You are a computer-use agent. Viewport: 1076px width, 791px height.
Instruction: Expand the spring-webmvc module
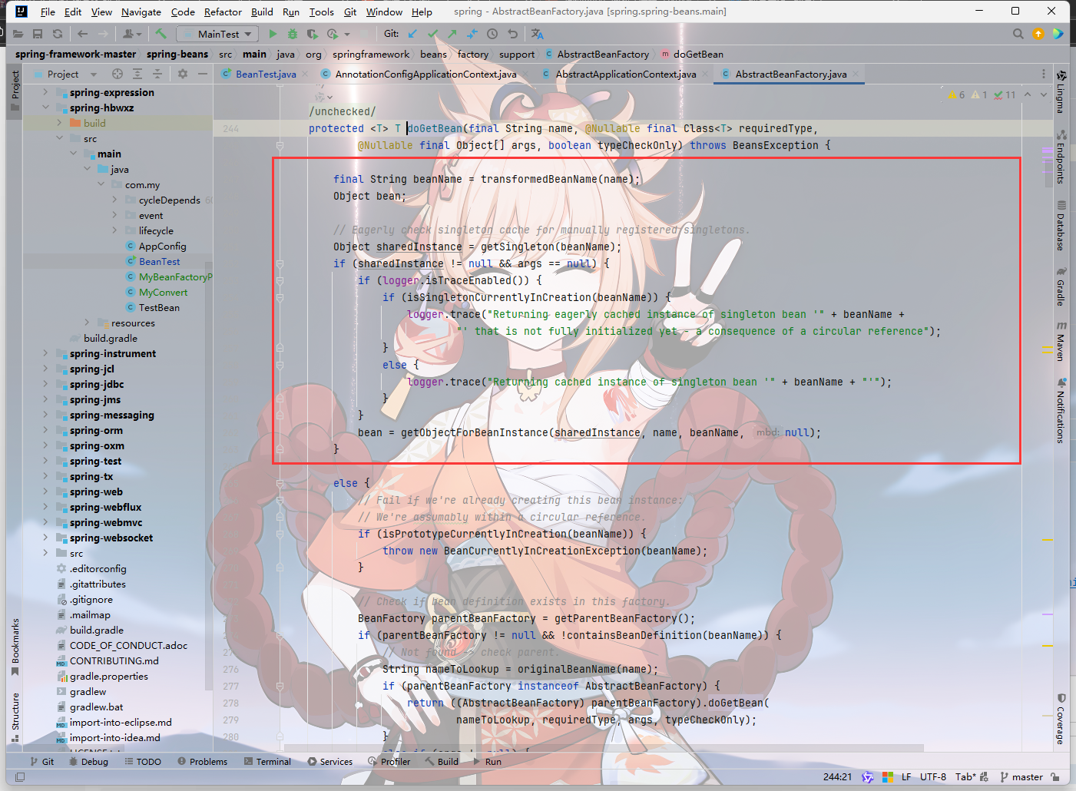(45, 522)
